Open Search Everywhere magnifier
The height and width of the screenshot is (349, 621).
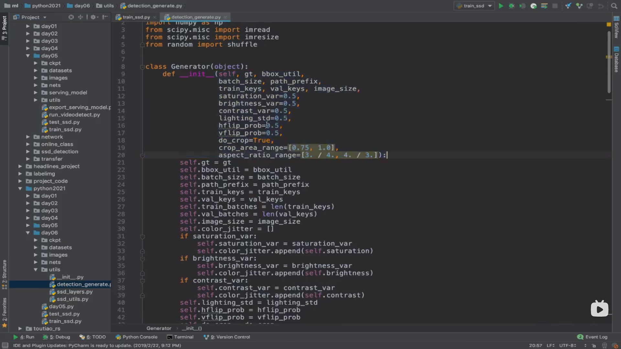614,6
